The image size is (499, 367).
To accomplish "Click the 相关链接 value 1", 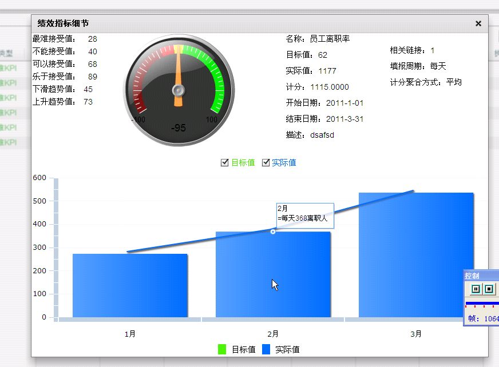I will pos(432,50).
